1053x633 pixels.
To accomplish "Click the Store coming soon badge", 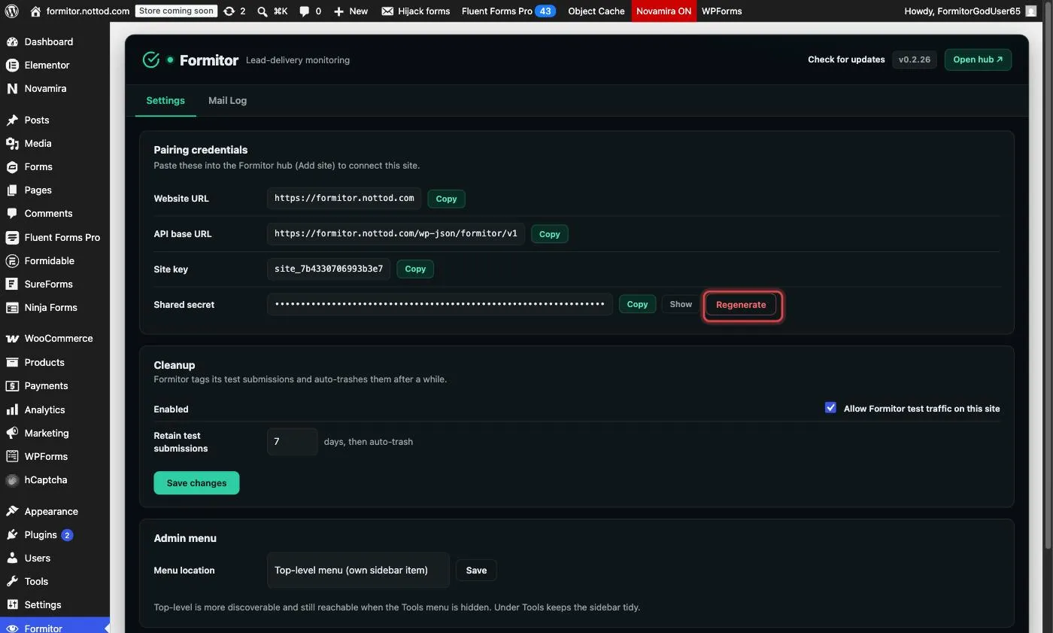I will pyautogui.click(x=176, y=11).
